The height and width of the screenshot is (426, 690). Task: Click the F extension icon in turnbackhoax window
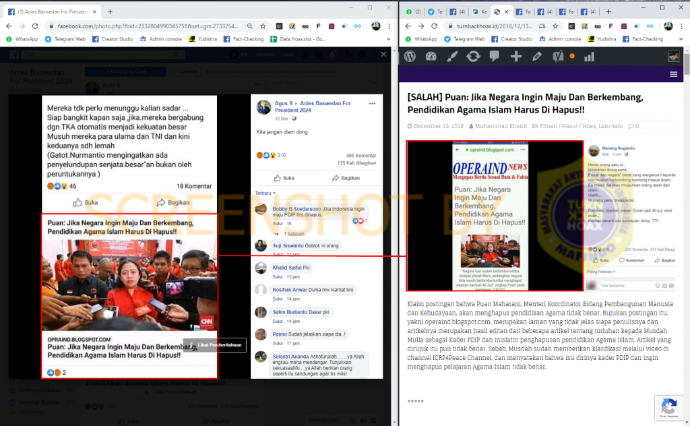pos(610,26)
